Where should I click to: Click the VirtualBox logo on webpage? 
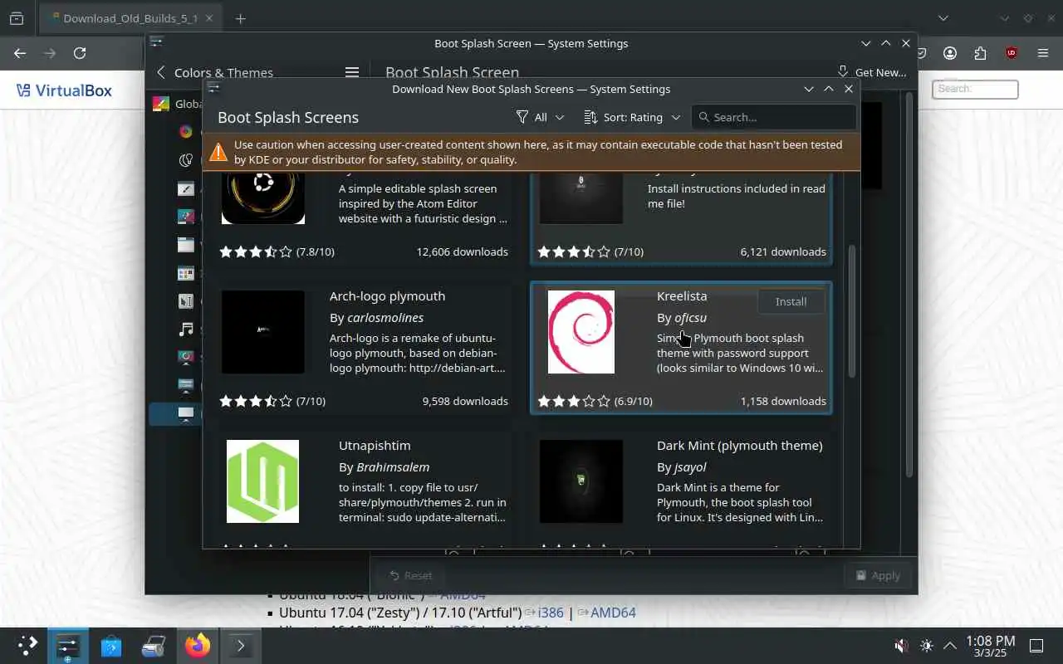click(x=64, y=90)
